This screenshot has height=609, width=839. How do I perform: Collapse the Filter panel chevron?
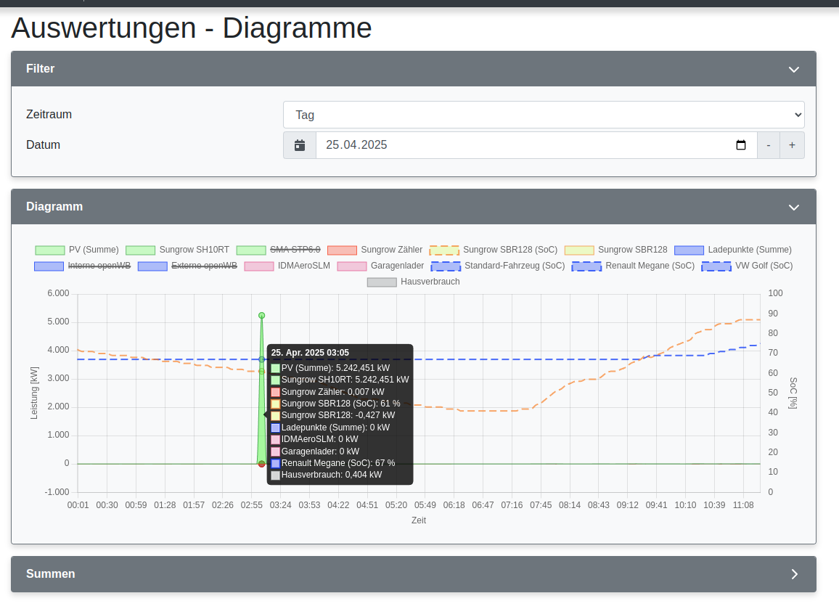pos(793,70)
